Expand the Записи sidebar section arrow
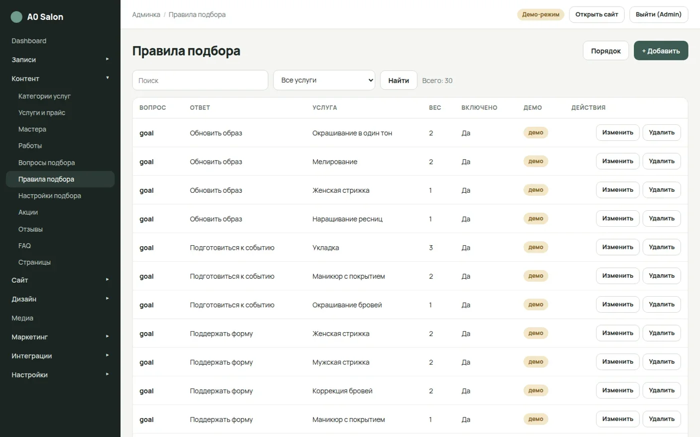This screenshot has width=700, height=437. click(107, 59)
